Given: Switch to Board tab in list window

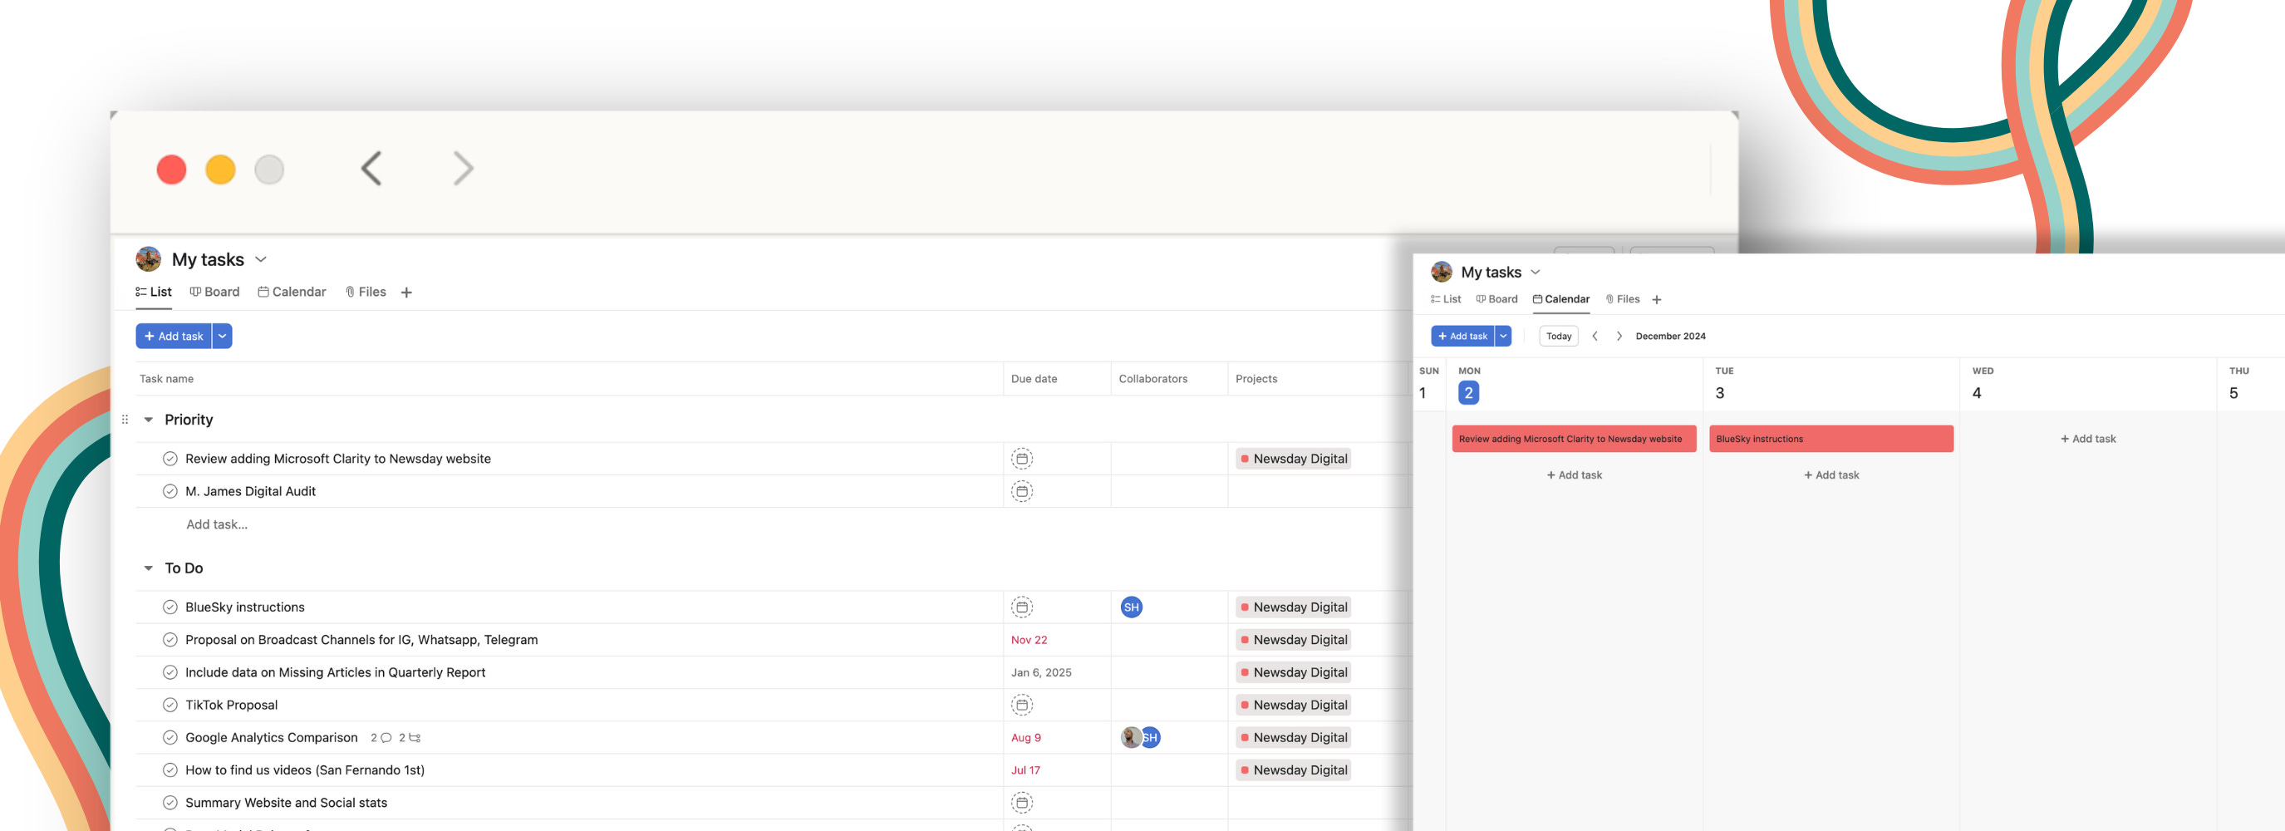Looking at the screenshot, I should [214, 292].
